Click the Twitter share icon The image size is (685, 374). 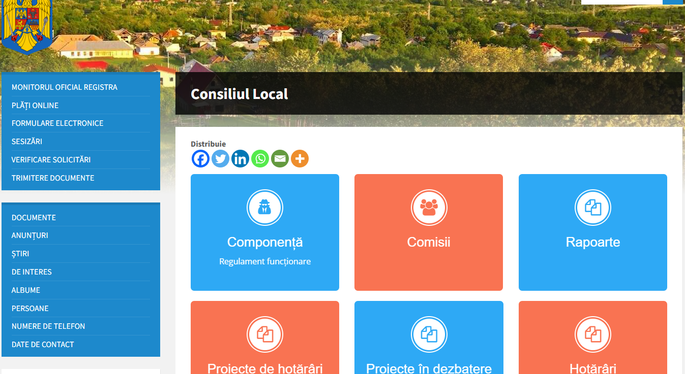(x=220, y=159)
